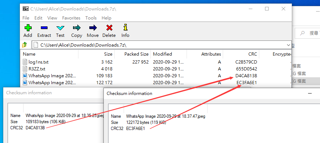Viewport: 320px width, 143px height.
Task: Click image icon of 109 183 size file
Action: pos(25,76)
